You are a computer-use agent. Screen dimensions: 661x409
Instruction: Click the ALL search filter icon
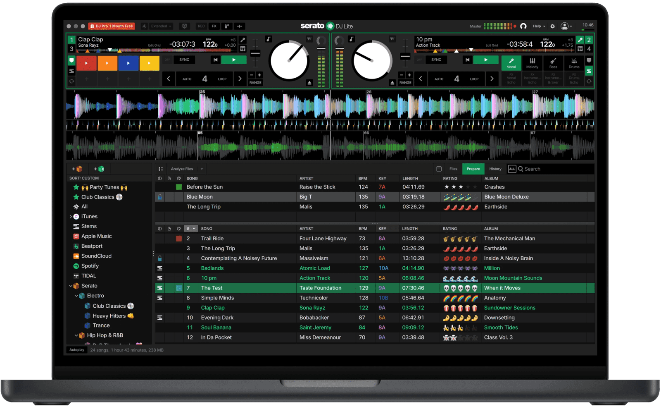click(512, 169)
